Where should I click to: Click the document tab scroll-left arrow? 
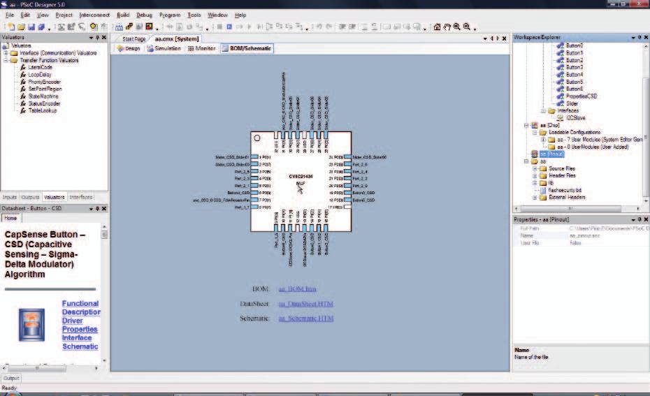click(x=492, y=38)
